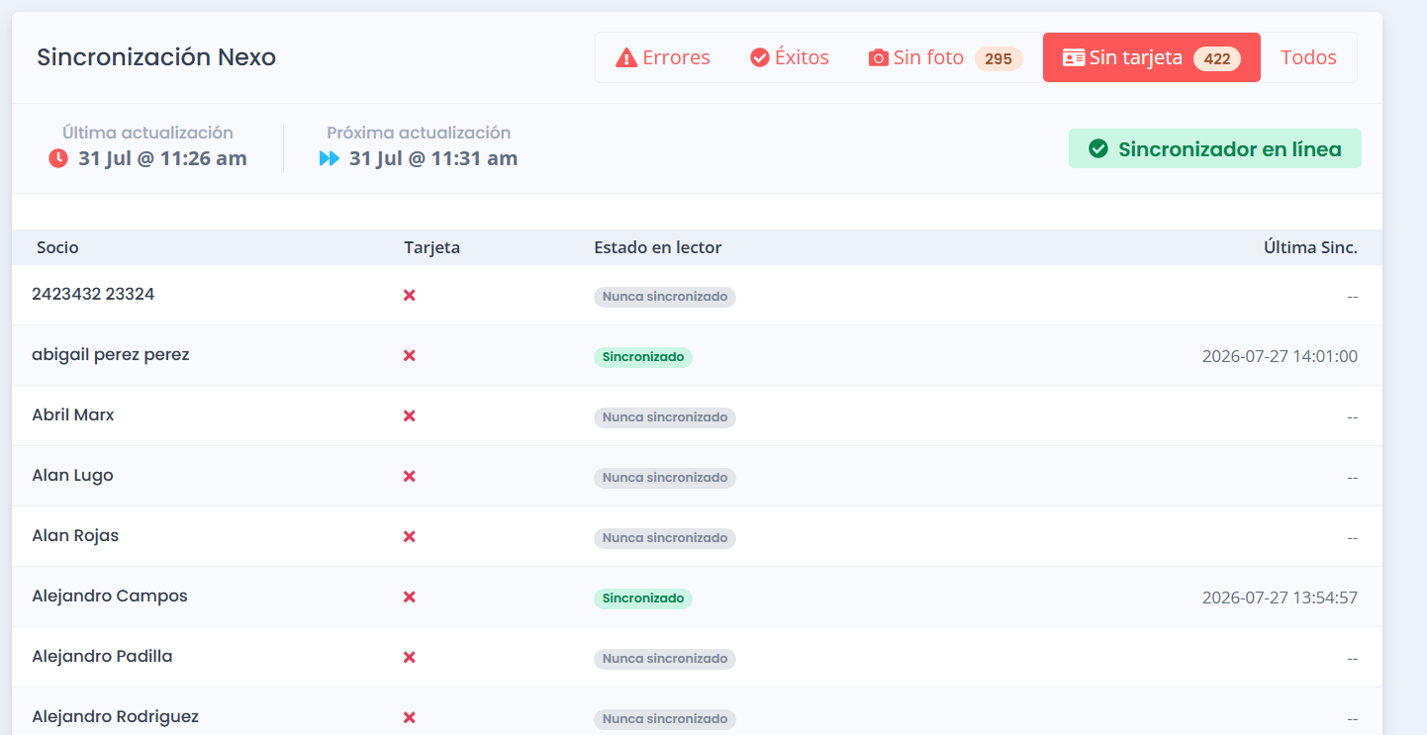
Task: Click Nunca sincronizado badge for 2423432 23324
Action: [665, 297]
